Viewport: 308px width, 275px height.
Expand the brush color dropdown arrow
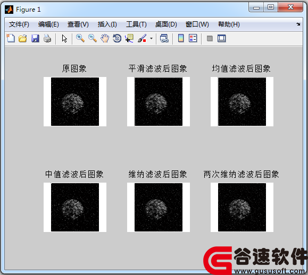(x=151, y=38)
